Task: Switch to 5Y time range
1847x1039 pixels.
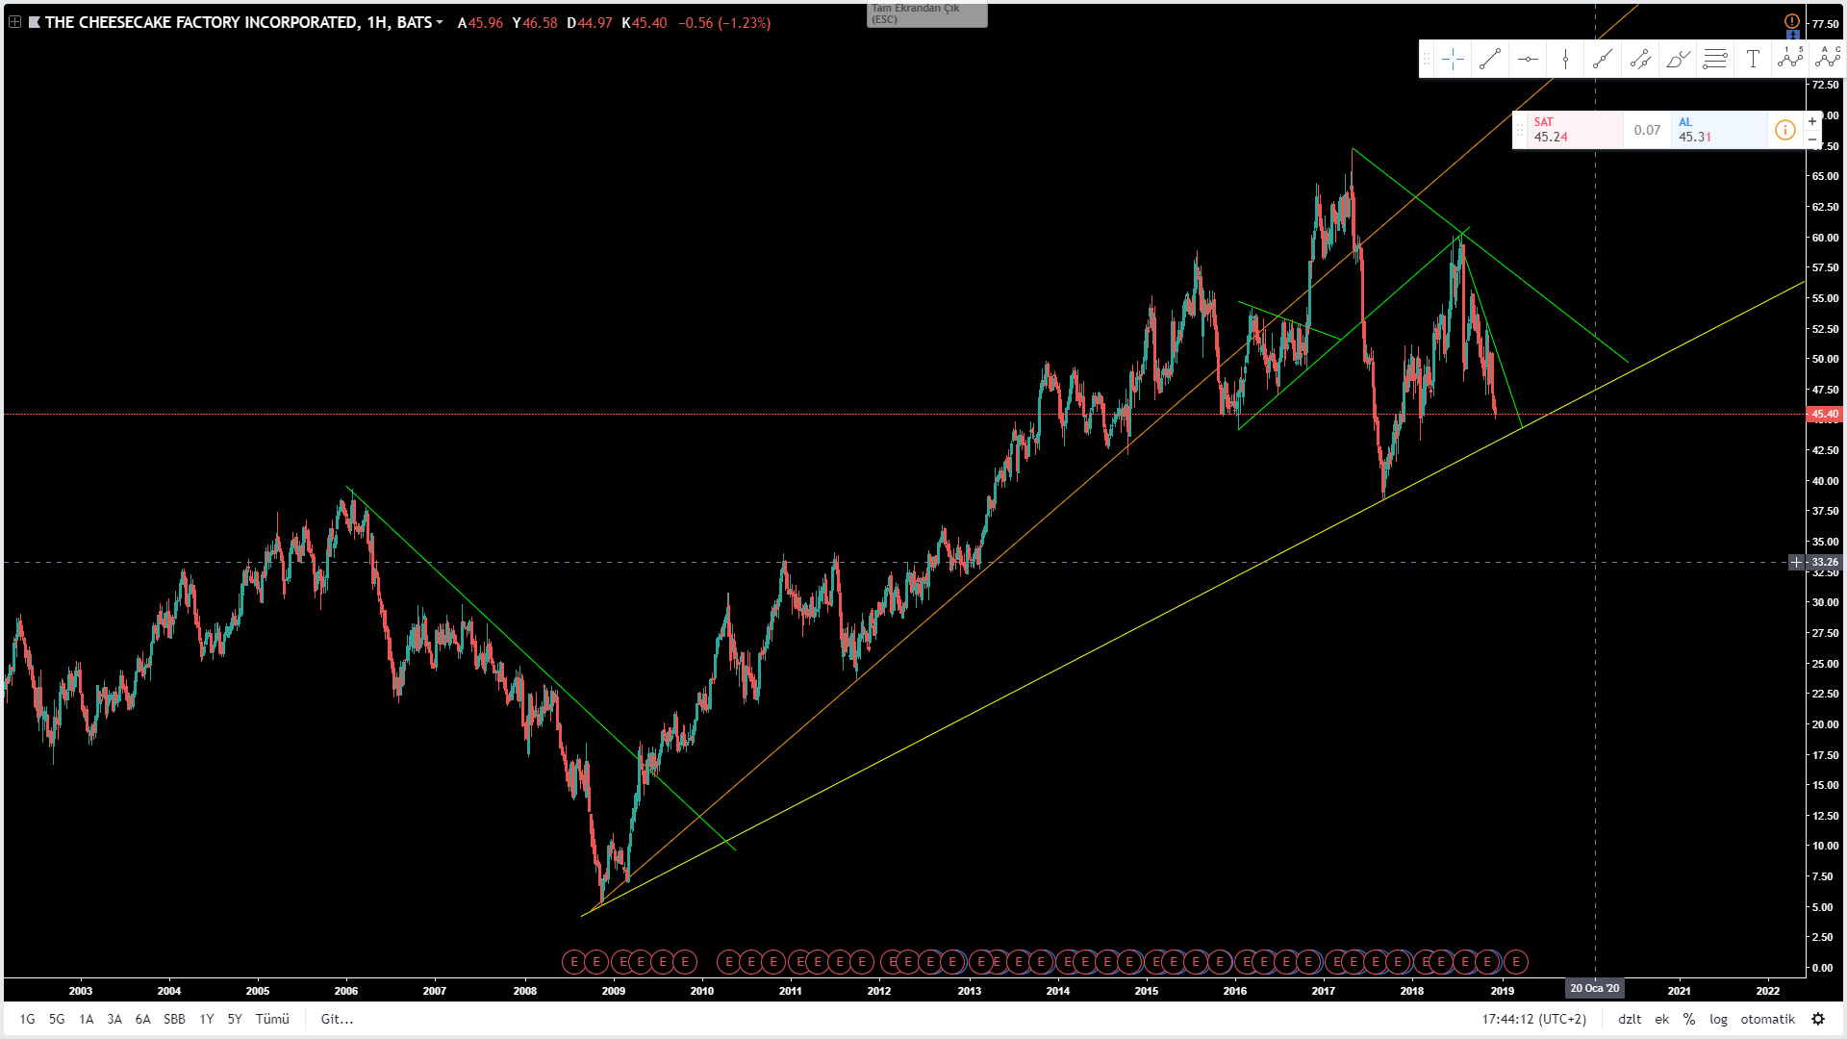Action: pyautogui.click(x=235, y=1019)
